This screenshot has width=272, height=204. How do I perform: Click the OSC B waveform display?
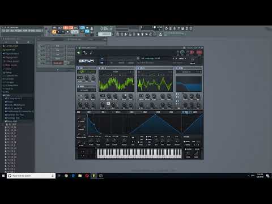[155, 83]
